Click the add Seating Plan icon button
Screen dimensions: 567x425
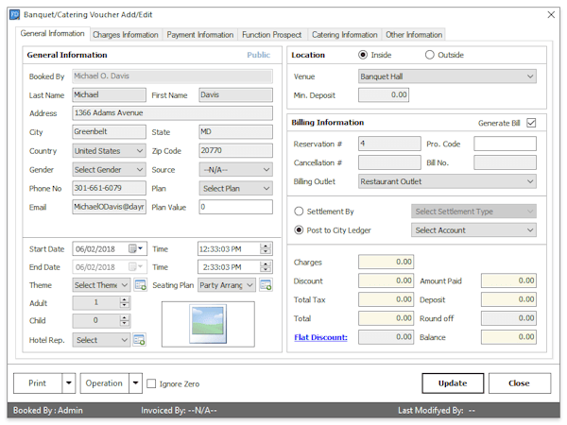coord(266,285)
